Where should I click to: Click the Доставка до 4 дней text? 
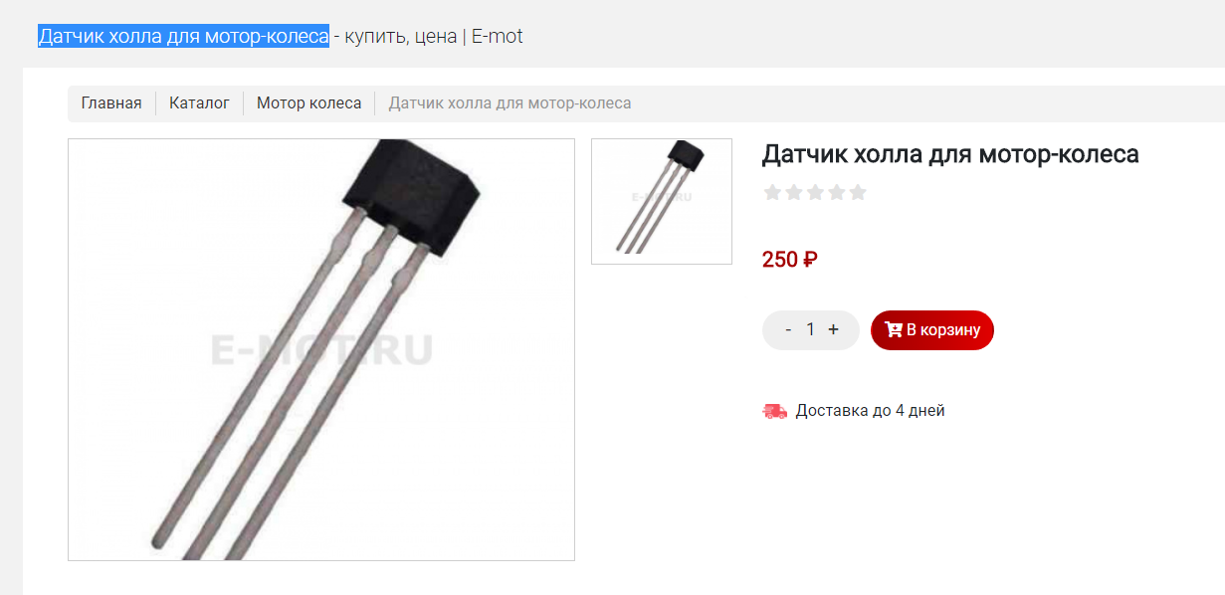click(x=871, y=410)
